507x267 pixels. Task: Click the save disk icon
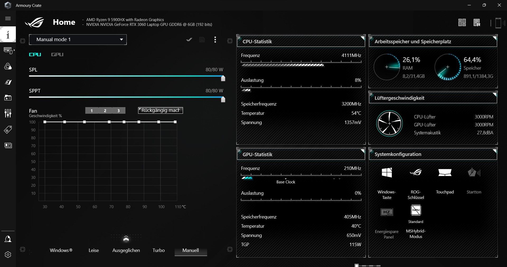click(x=202, y=40)
